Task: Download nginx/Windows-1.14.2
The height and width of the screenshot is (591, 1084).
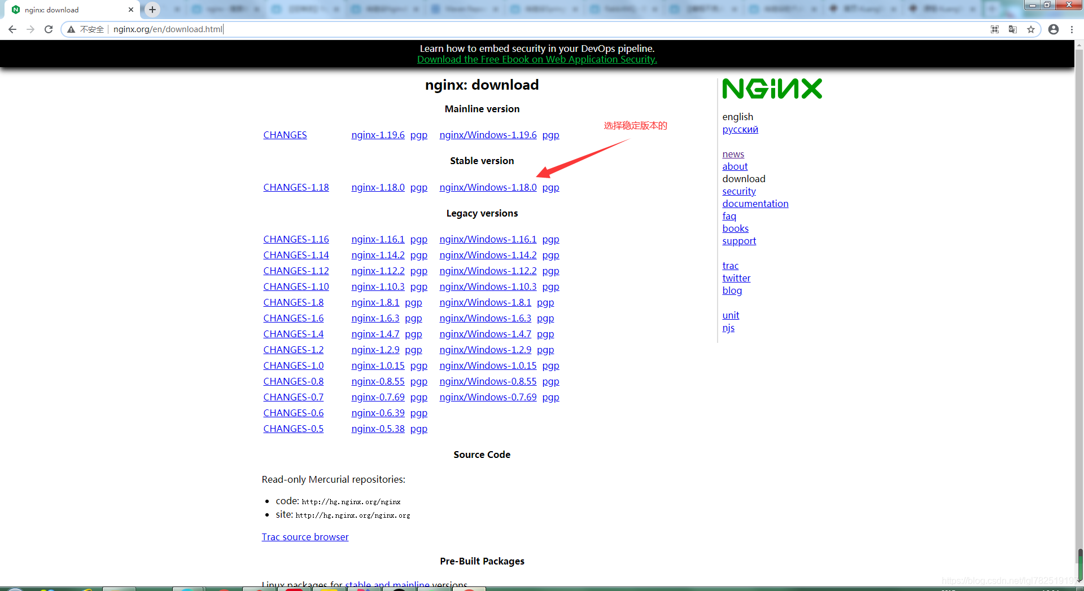Action: [488, 255]
